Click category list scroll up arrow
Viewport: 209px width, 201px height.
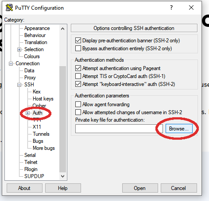click(x=62, y=29)
